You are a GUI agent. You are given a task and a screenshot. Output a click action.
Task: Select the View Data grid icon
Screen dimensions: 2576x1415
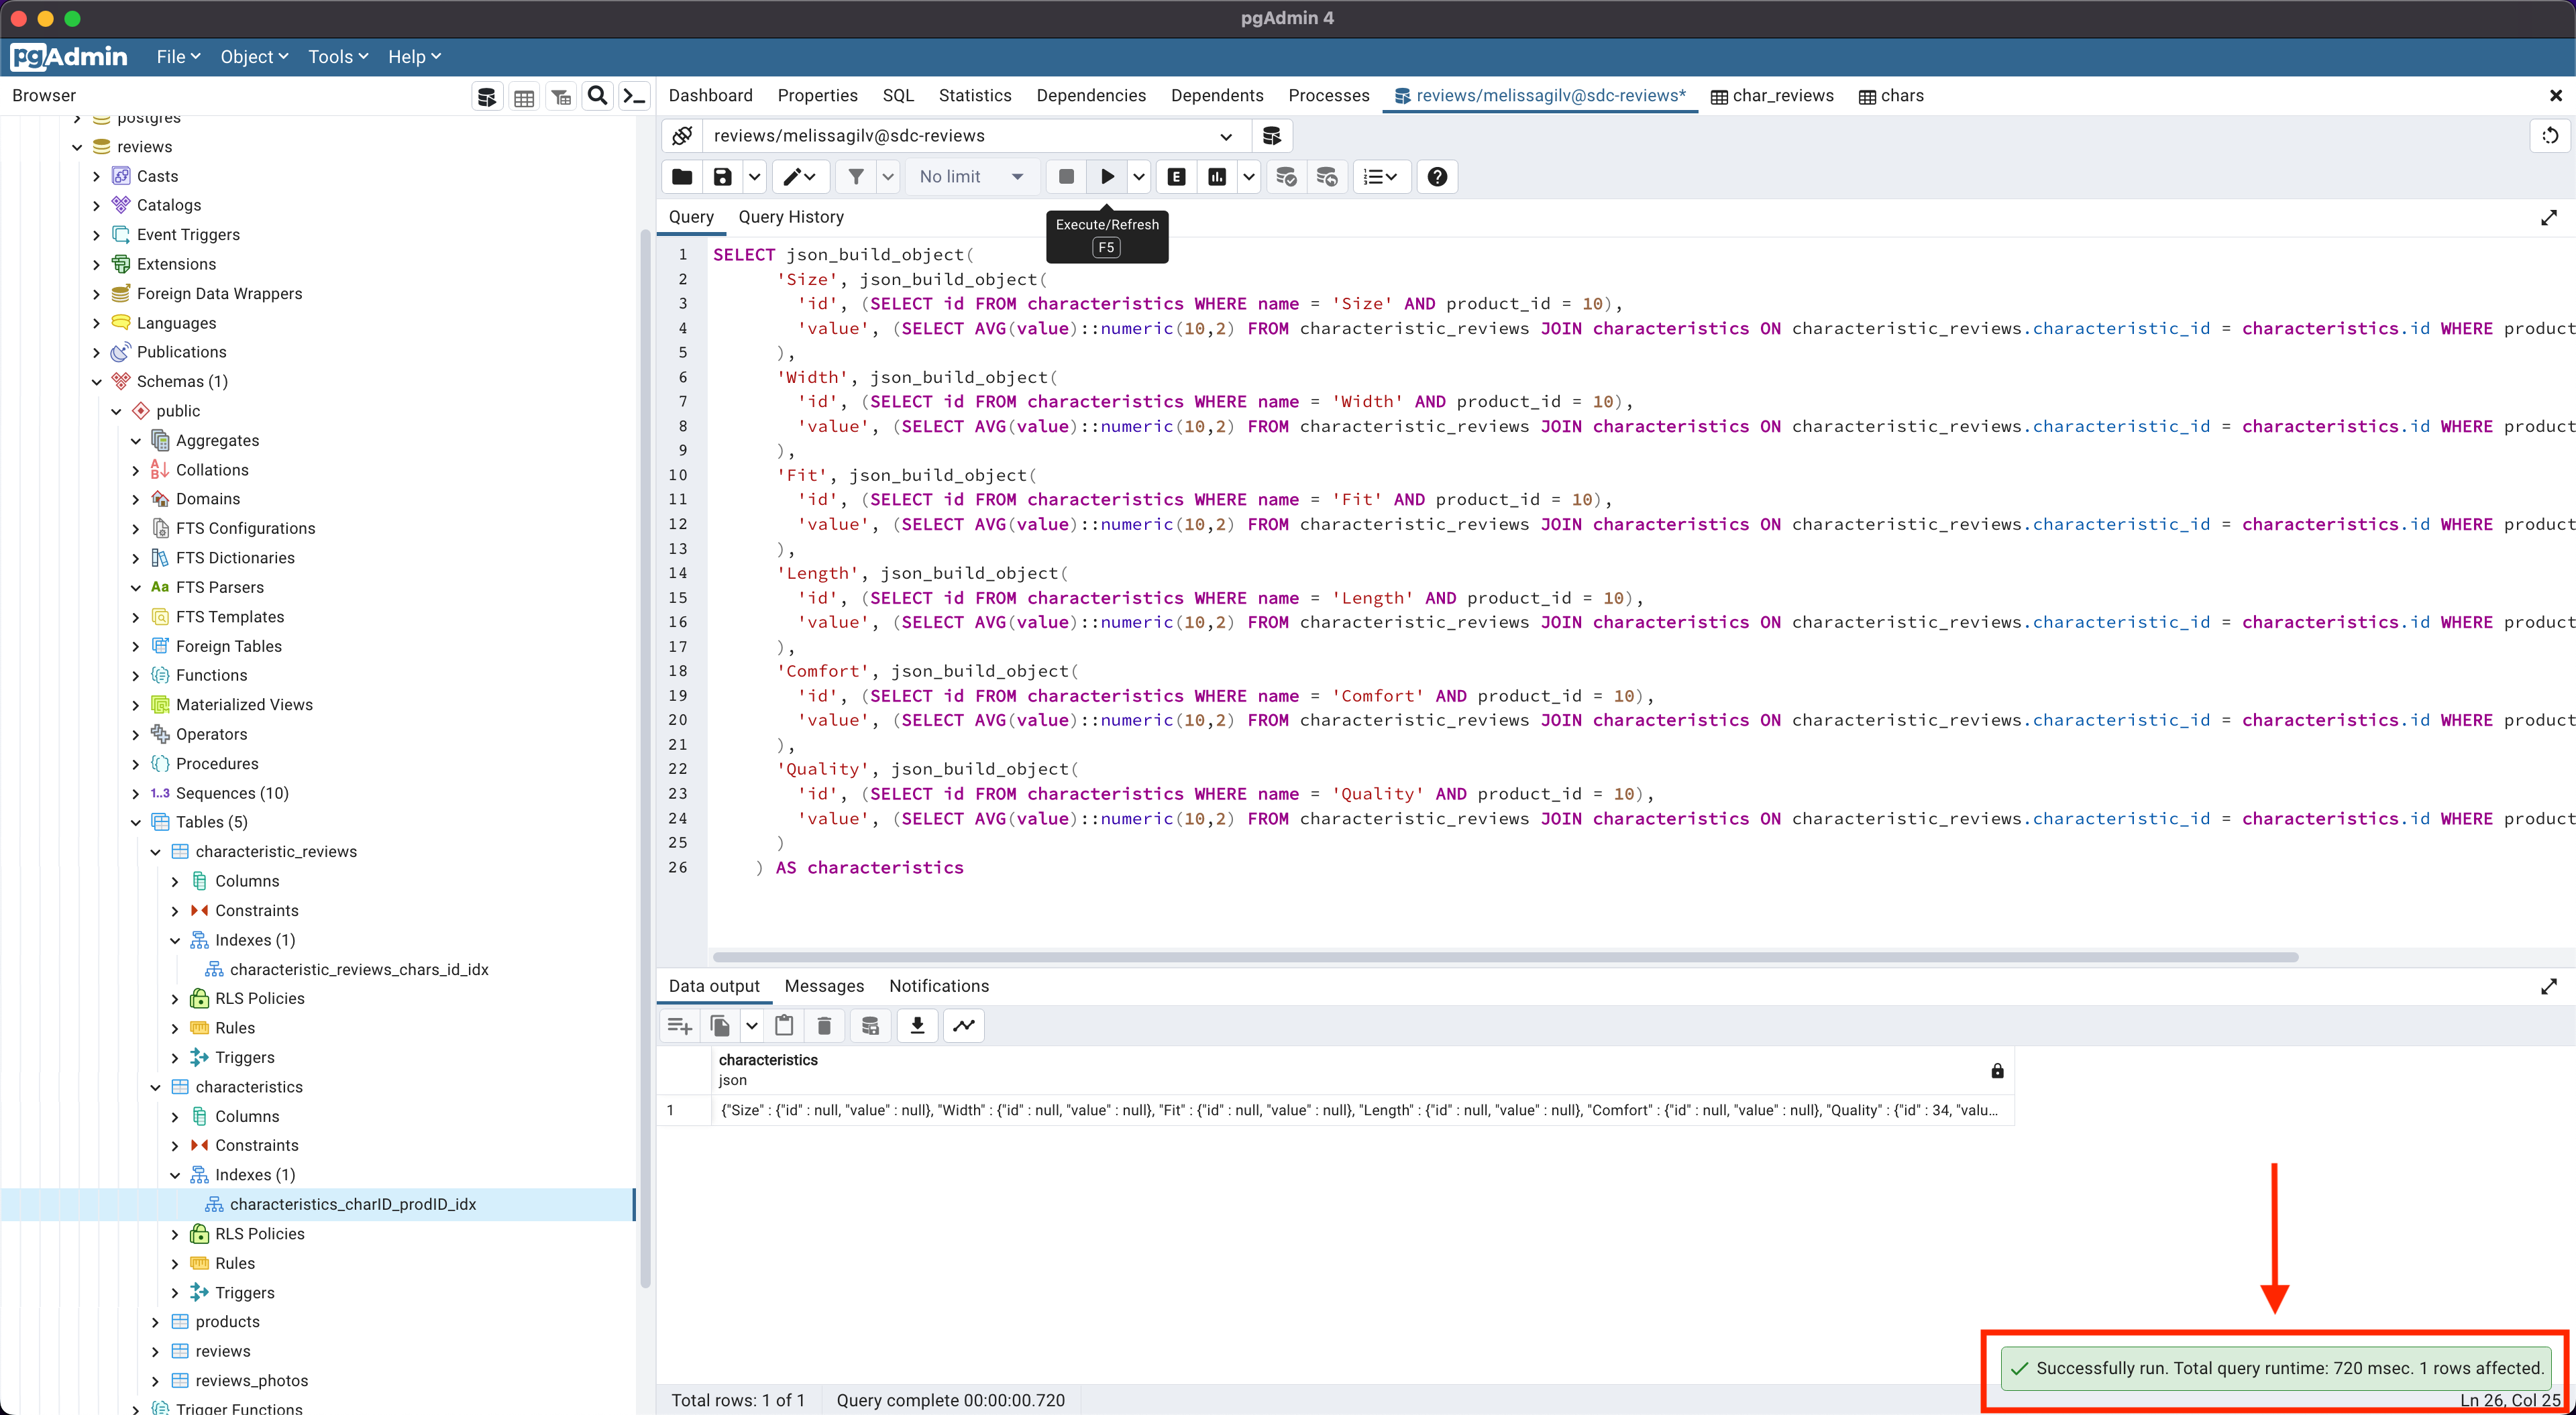524,96
